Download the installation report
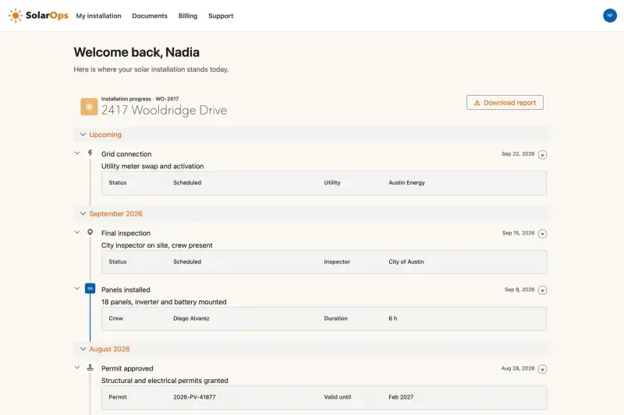The image size is (624, 415). pyautogui.click(x=505, y=103)
